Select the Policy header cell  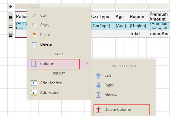[21, 17]
